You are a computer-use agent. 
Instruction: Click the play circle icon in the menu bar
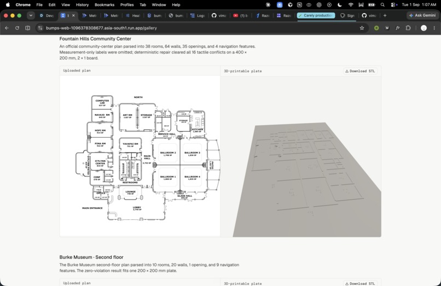329,5
